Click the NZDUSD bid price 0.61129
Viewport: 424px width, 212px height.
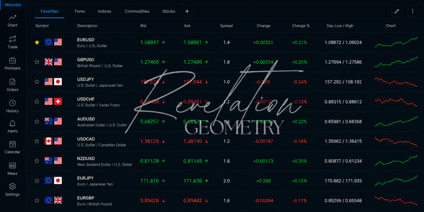(149, 161)
